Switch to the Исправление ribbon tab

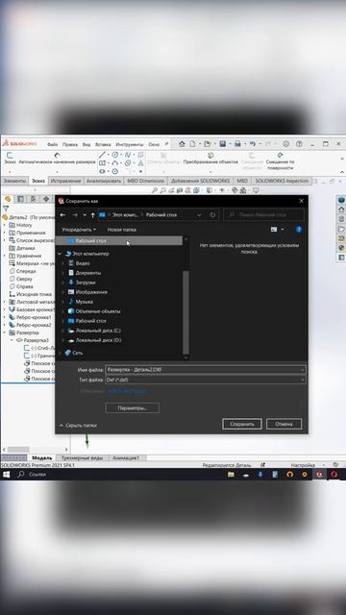(x=65, y=181)
